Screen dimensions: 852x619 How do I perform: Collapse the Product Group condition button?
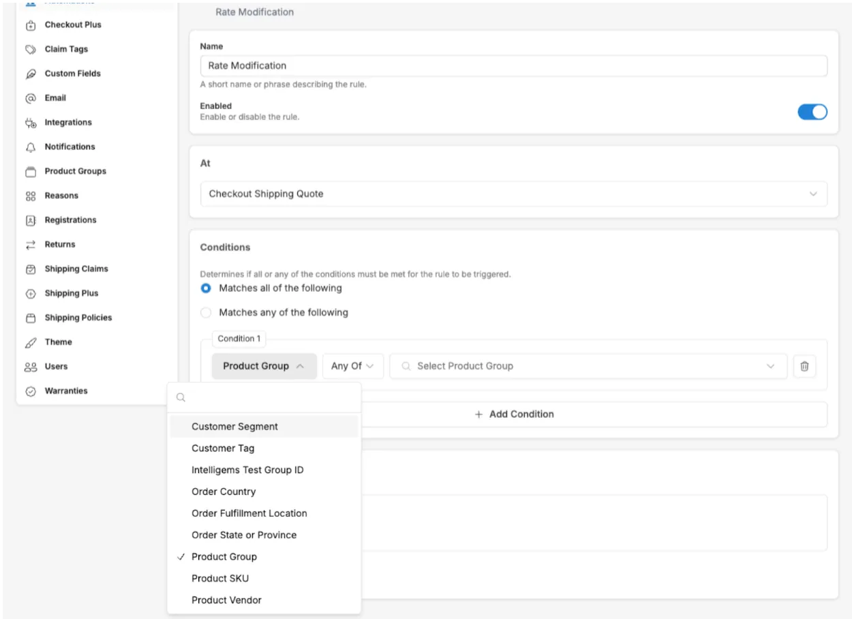(264, 366)
